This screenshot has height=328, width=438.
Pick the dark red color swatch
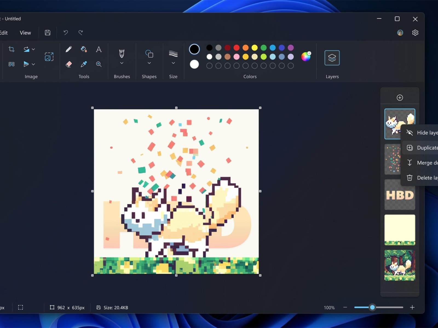point(227,48)
